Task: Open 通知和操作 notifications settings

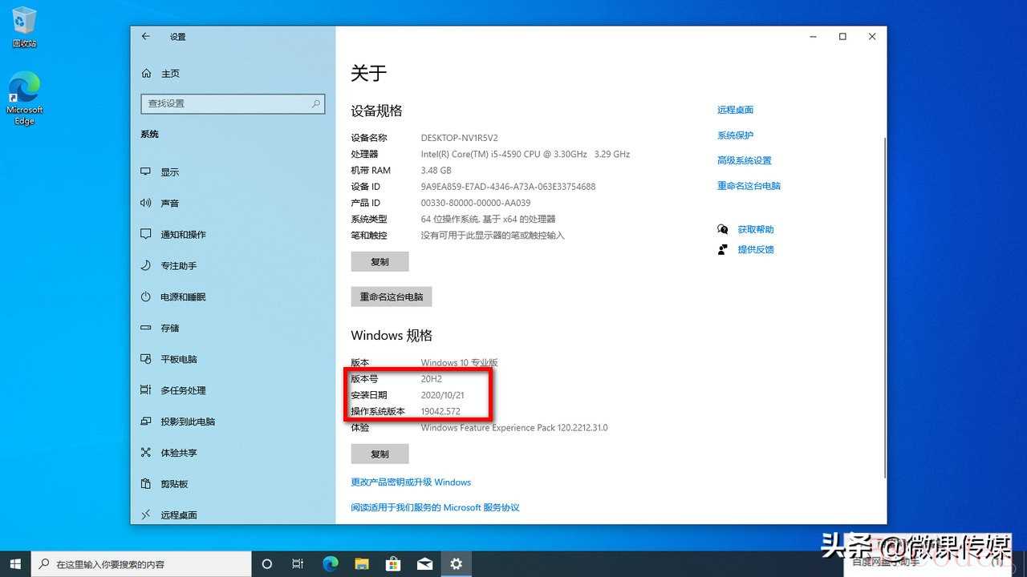Action: [x=183, y=235]
